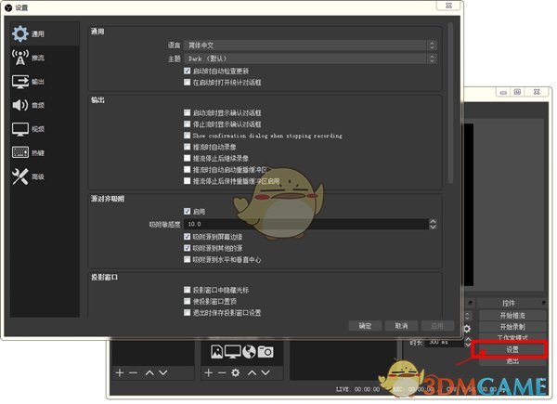Toggle 吸附源到屏幕边缘 checkbox

[188, 237]
